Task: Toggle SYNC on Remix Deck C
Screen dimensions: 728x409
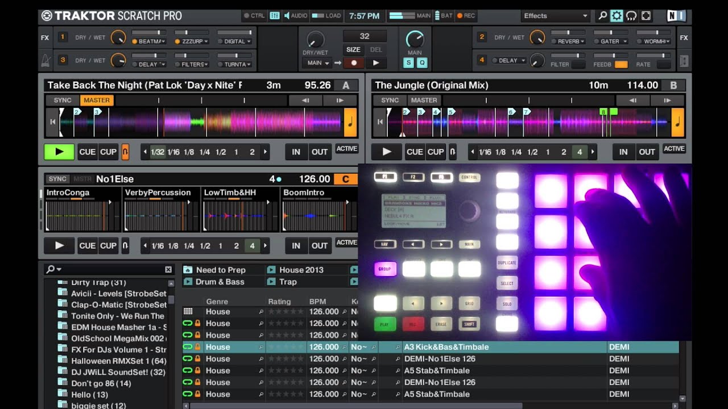Action: 57,179
